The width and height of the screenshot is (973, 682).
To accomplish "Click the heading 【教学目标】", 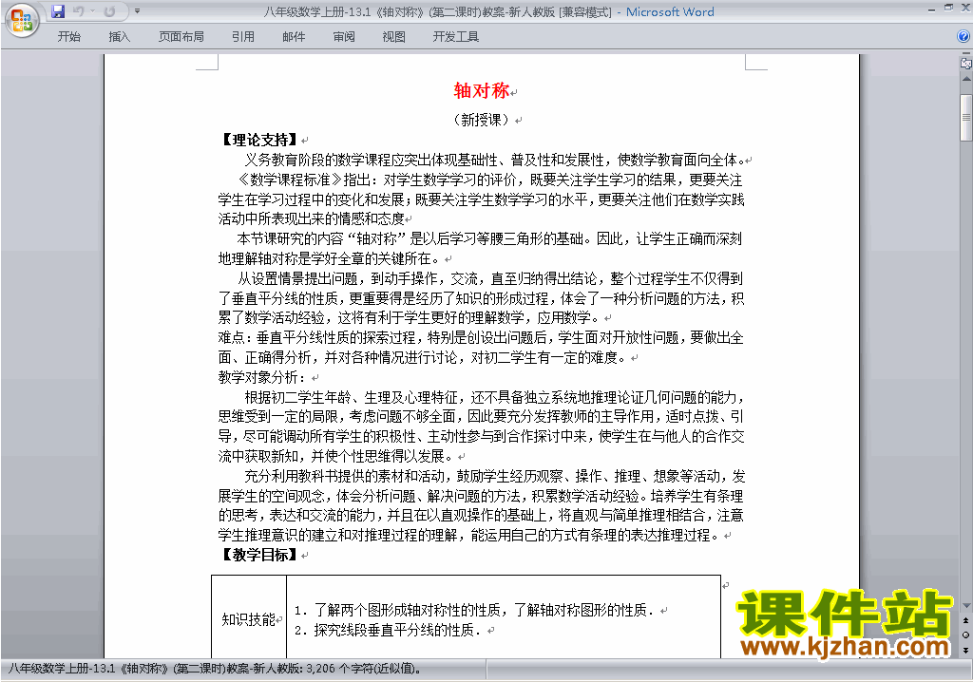I will tap(259, 555).
